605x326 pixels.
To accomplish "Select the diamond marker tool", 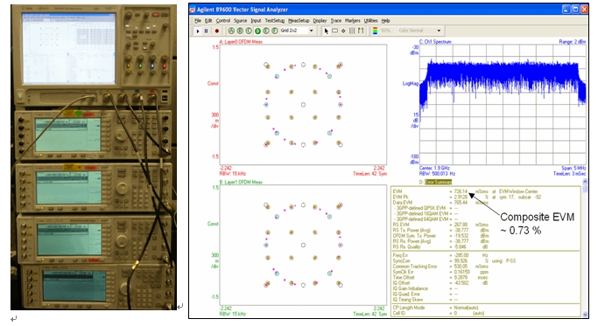I will (343, 31).
